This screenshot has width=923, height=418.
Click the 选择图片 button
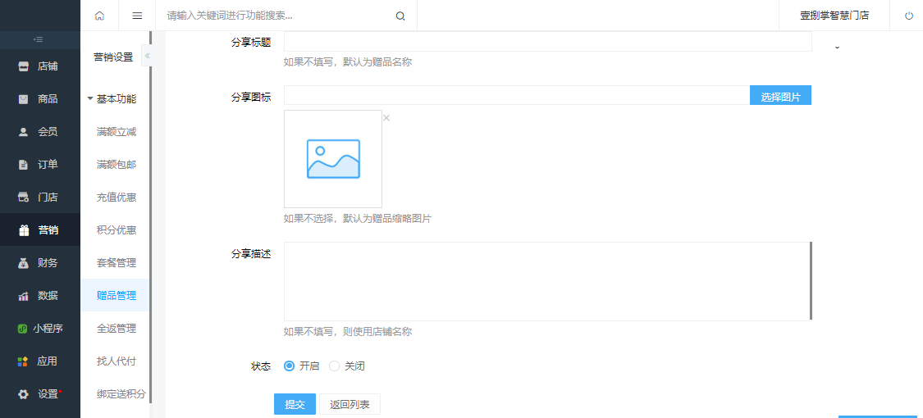[780, 96]
